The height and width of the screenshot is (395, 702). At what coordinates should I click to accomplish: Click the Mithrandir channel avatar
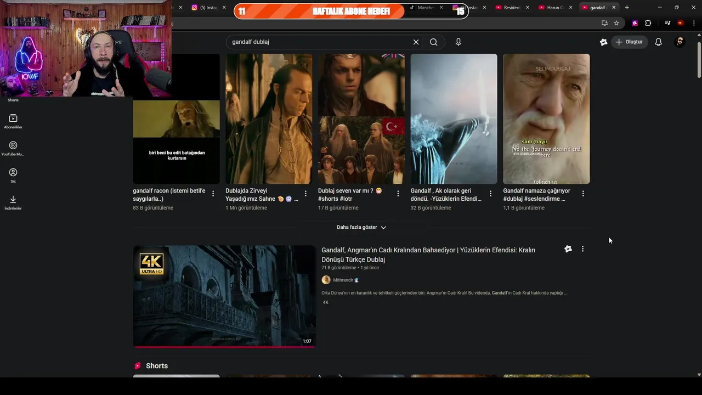click(326, 280)
